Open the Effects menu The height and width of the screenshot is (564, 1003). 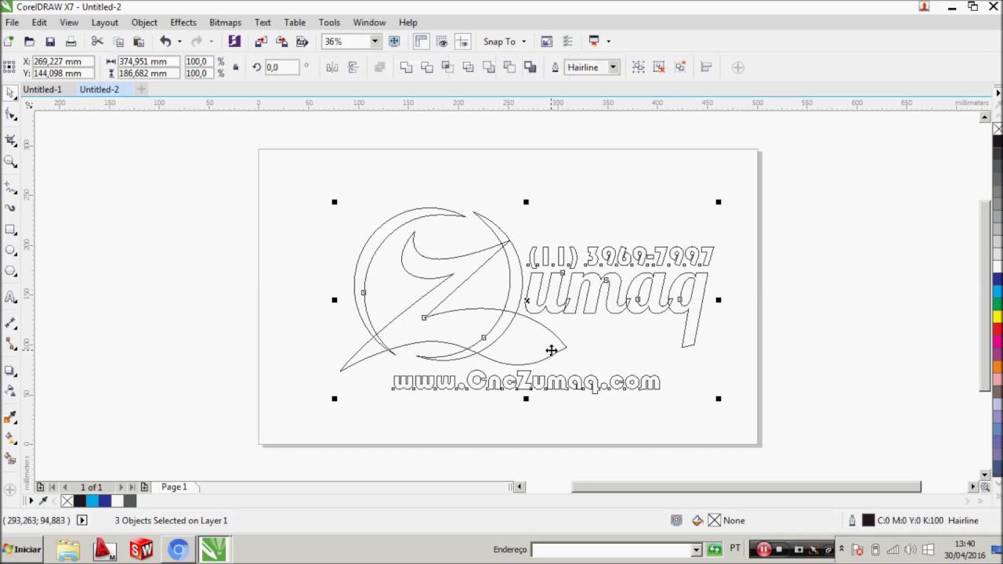tap(183, 22)
